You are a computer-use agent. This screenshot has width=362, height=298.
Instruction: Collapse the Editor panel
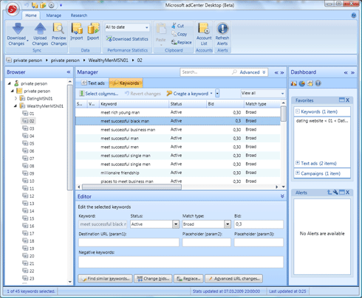click(282, 196)
